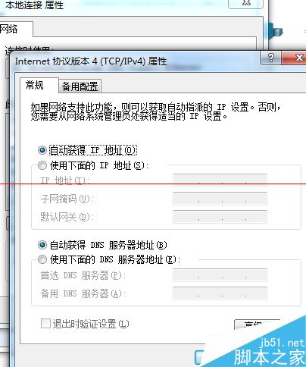Click the partially hidden OK button at bottom
Image resolution: width=306 pixels, height=367 pixels.
coord(200,357)
